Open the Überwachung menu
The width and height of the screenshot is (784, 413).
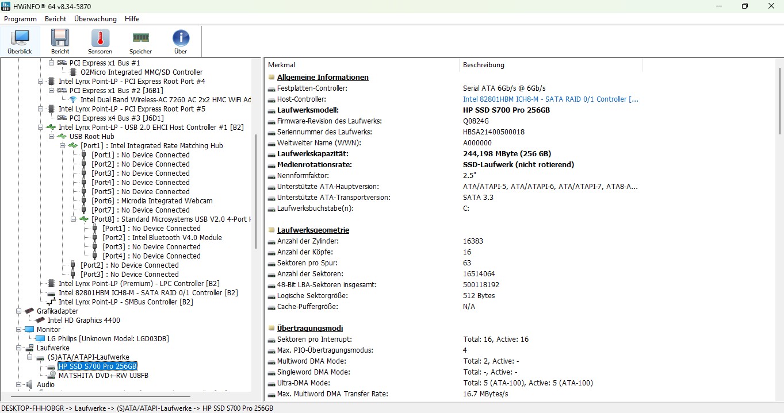coord(95,19)
